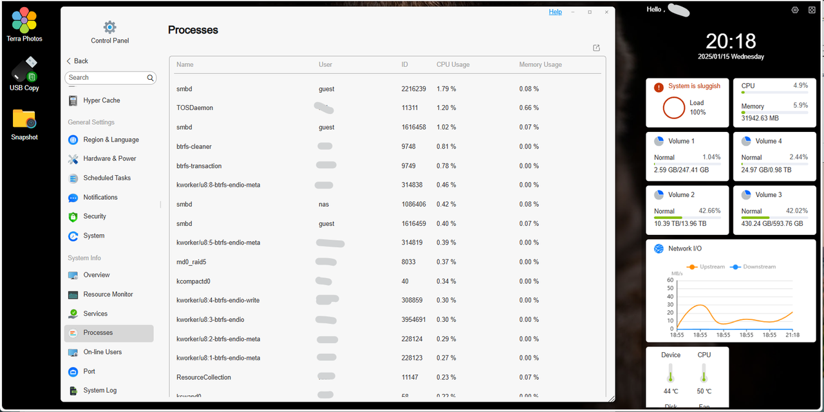Select the kcompactd0 process row

[388, 281]
